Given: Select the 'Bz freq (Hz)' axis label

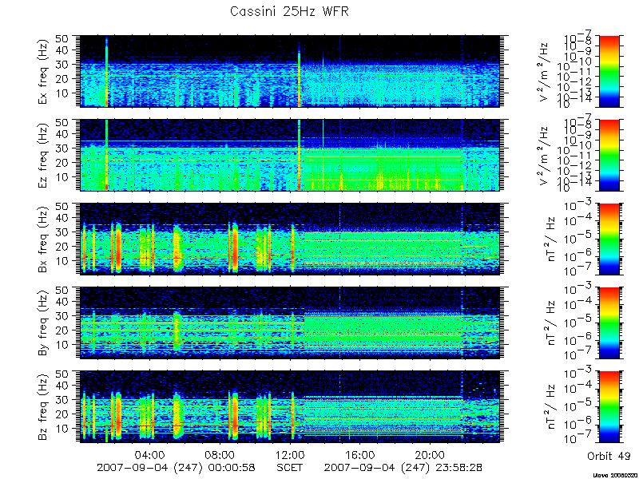Looking at the screenshot, I should [x=43, y=406].
